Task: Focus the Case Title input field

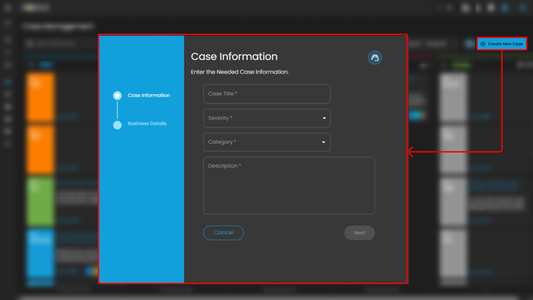Action: click(x=267, y=94)
